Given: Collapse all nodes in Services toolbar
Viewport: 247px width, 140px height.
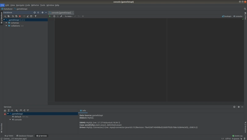Looking at the screenshot, I should tap(12, 110).
